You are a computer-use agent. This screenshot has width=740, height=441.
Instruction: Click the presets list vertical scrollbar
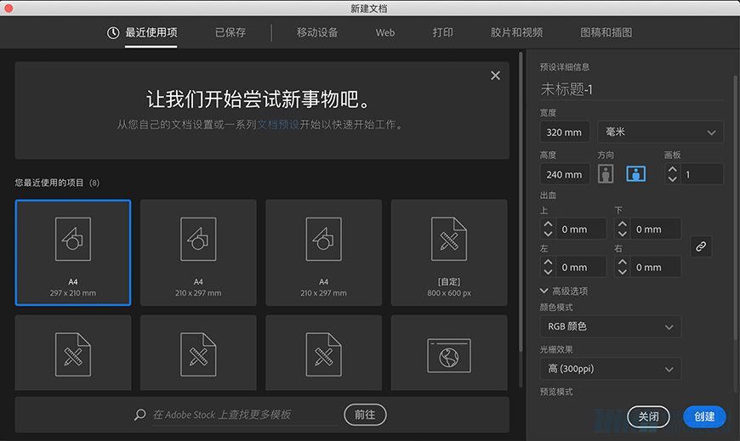pos(521,203)
